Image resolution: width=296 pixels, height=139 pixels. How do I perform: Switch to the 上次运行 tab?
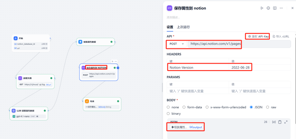point(183,27)
